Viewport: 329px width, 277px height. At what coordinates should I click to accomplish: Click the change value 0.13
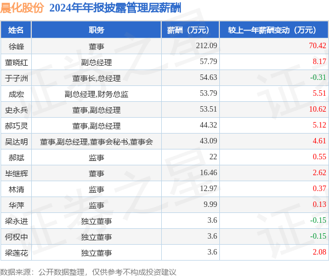pos(319,204)
